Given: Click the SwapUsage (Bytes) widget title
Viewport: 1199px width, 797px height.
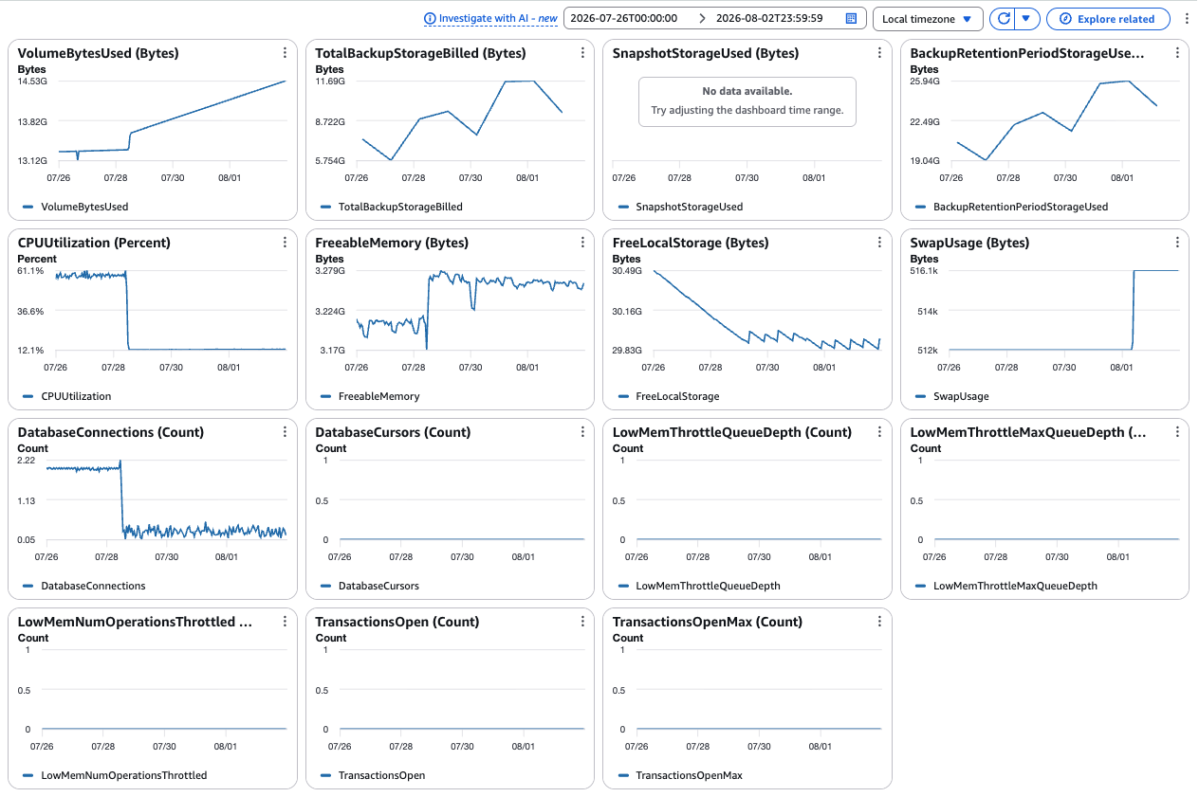Looking at the screenshot, I should (969, 243).
